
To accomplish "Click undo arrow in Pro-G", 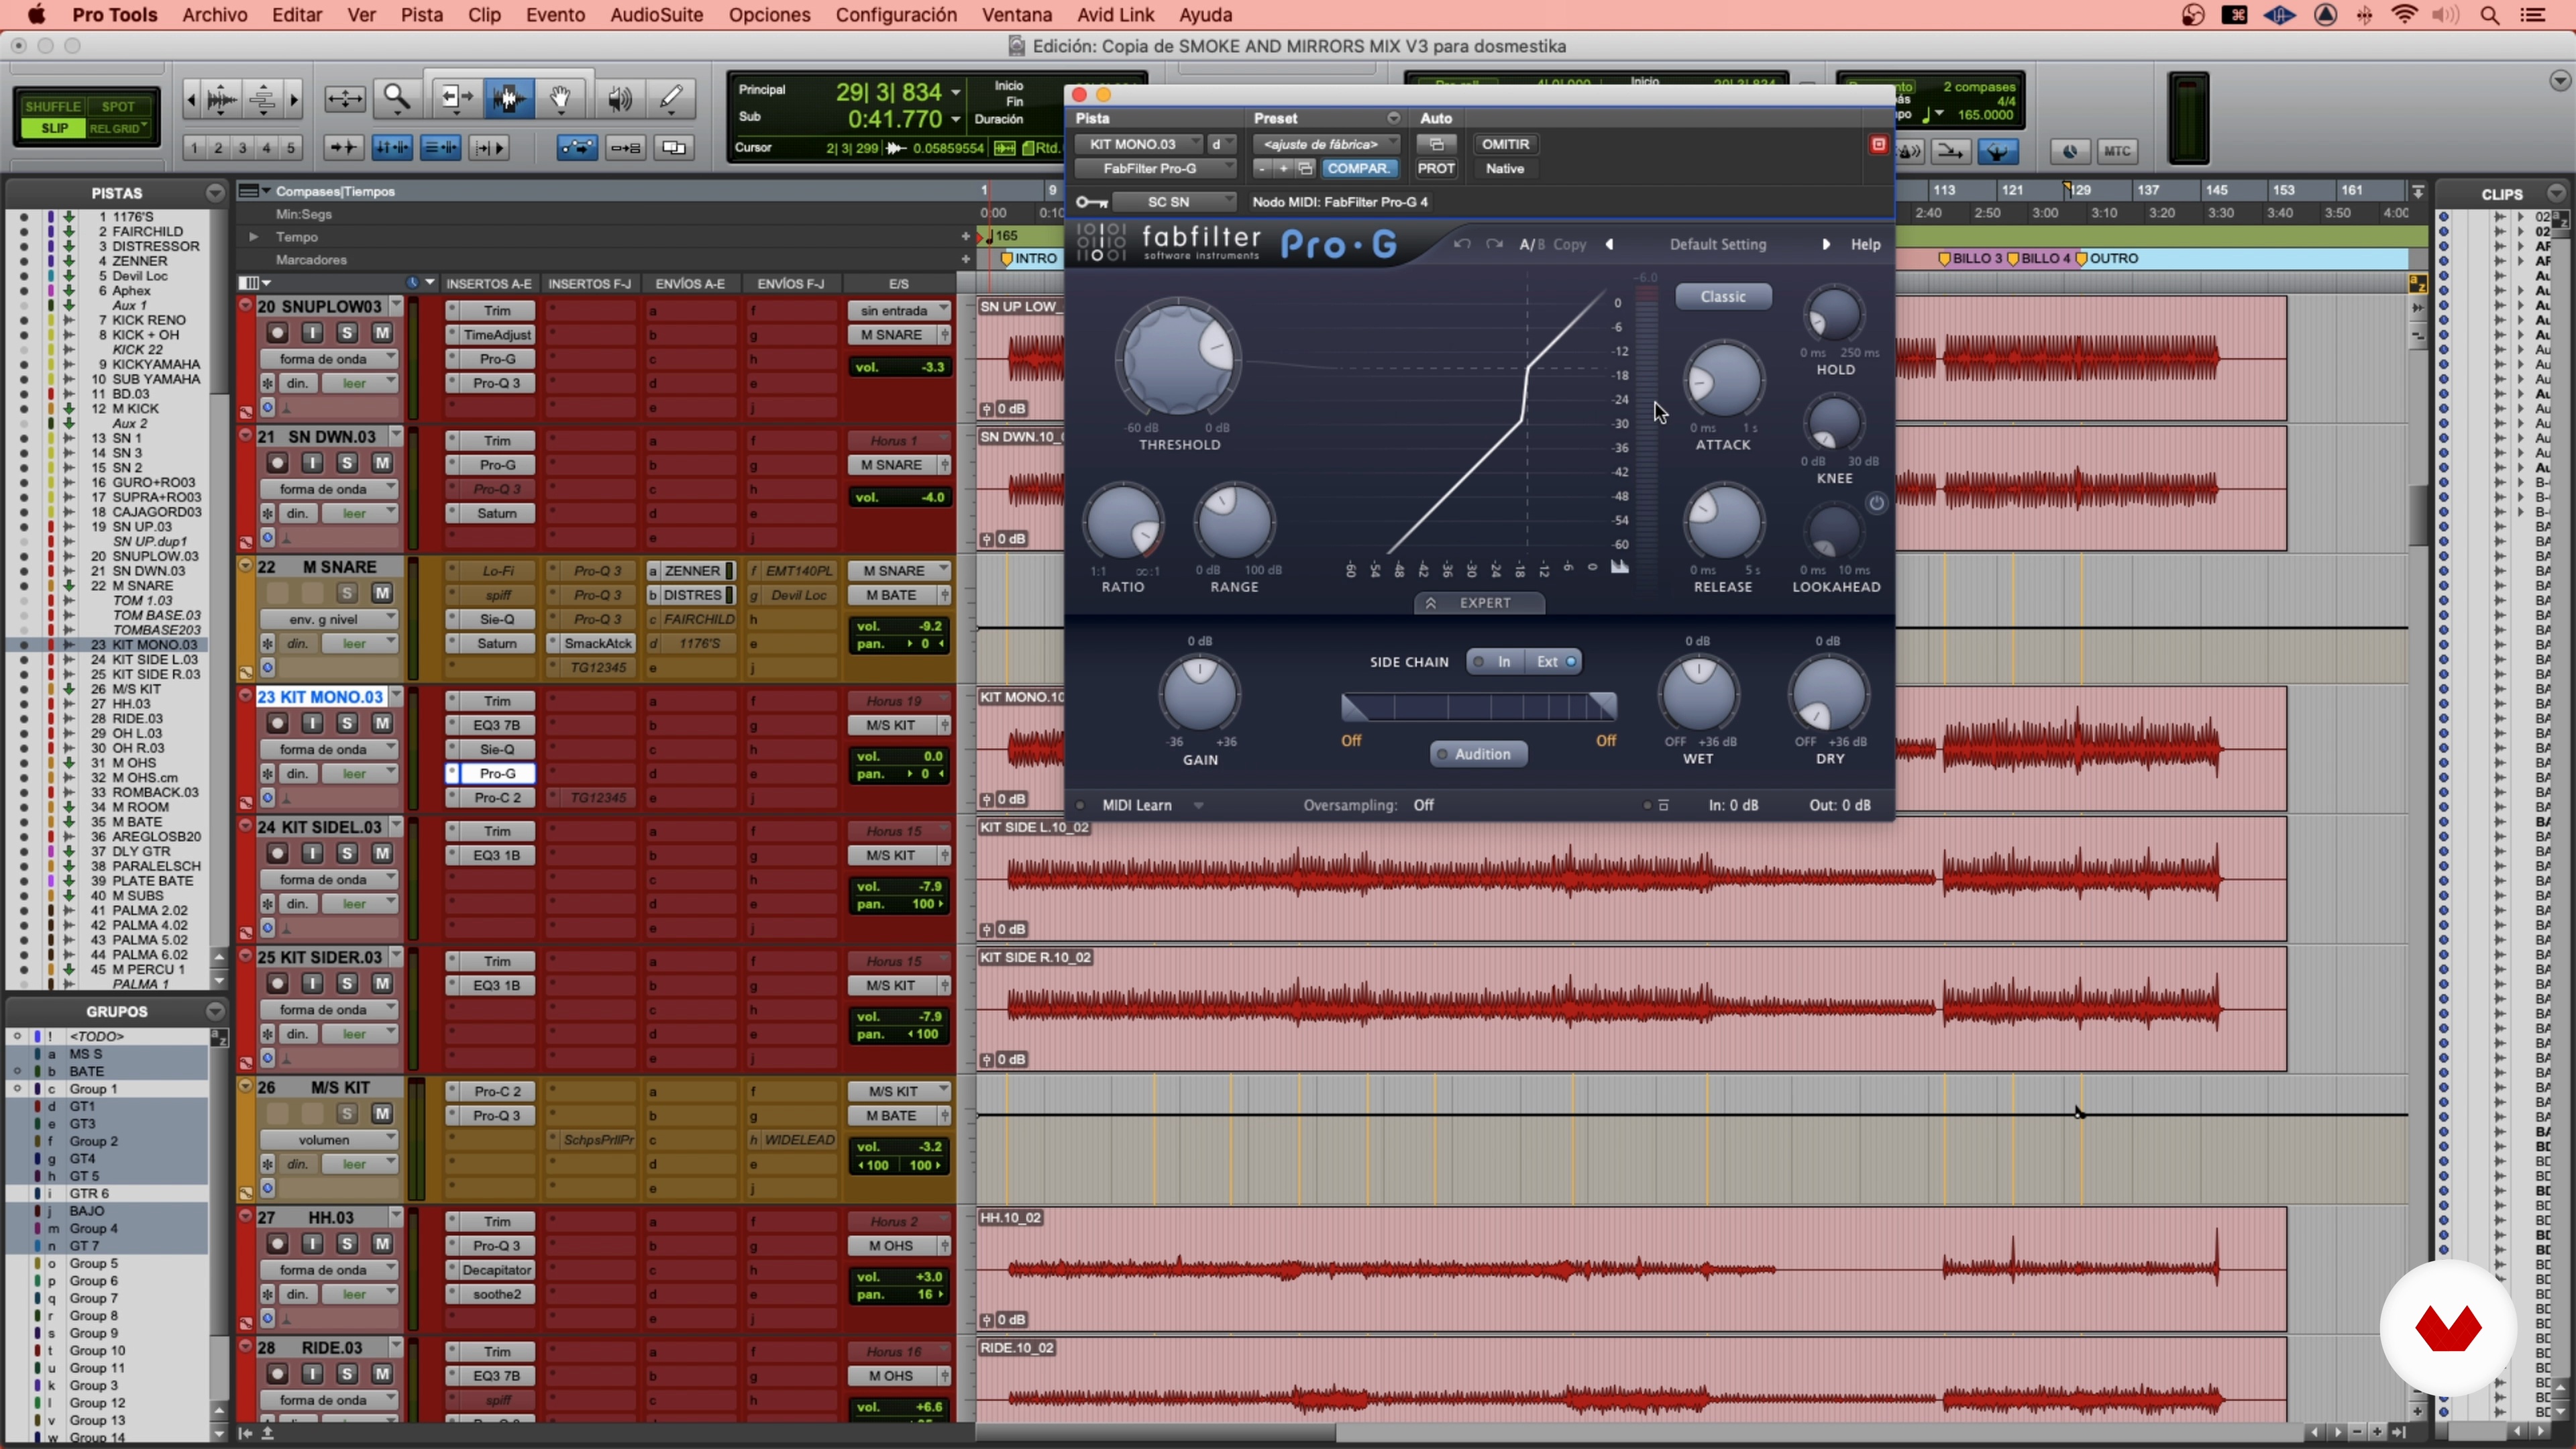I will 1462,244.
